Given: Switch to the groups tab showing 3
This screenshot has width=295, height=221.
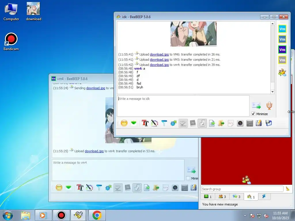Looking at the screenshot, I should click(x=222, y=197).
